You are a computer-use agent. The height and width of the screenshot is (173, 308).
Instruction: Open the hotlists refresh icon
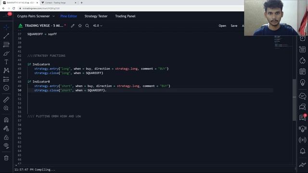point(303,61)
